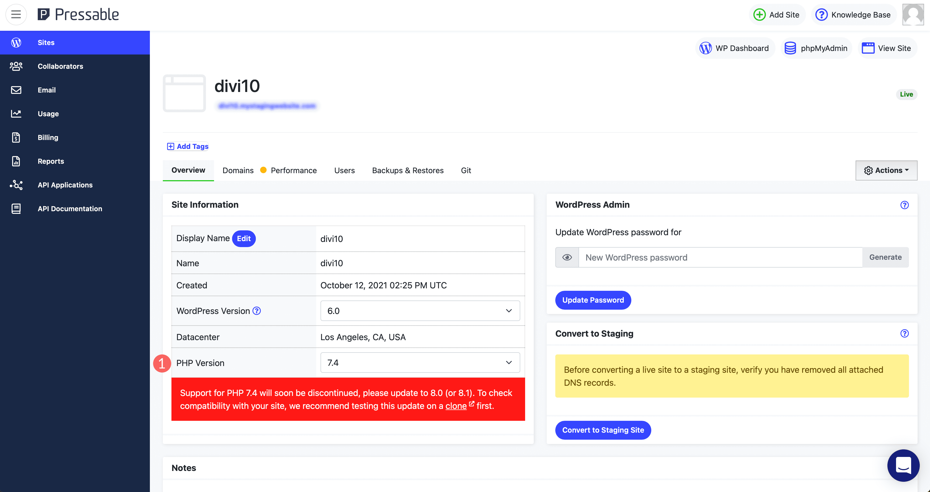Switch to the Domains tab

[237, 170]
